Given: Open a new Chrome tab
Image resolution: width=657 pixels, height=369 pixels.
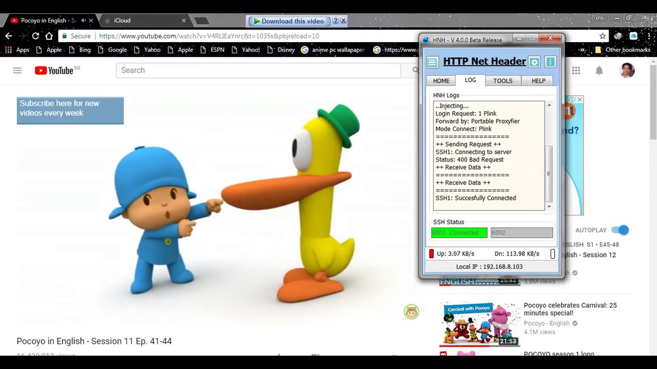Looking at the screenshot, I should pyautogui.click(x=201, y=20).
